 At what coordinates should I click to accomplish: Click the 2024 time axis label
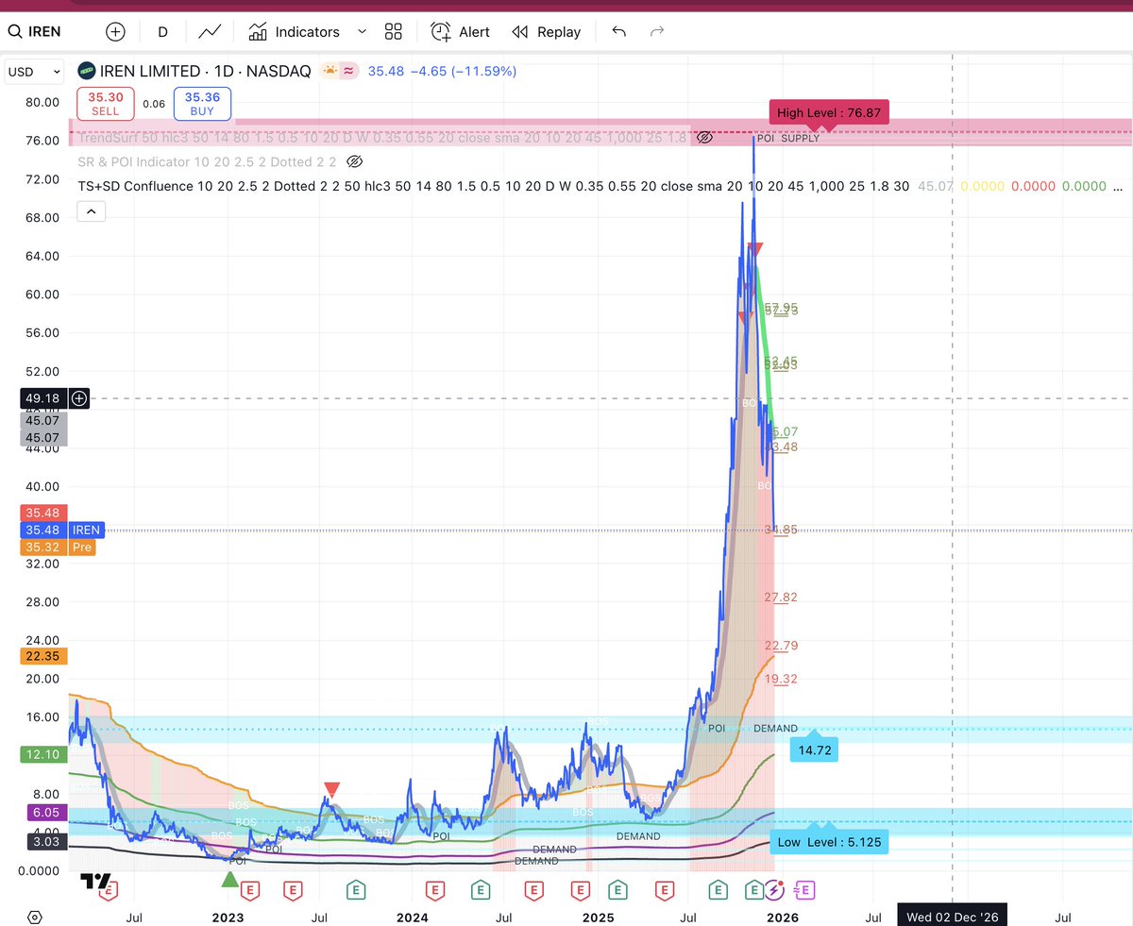(x=413, y=917)
